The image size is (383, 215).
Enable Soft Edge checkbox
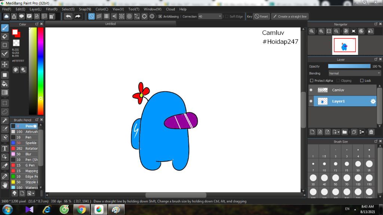pyautogui.click(x=227, y=16)
